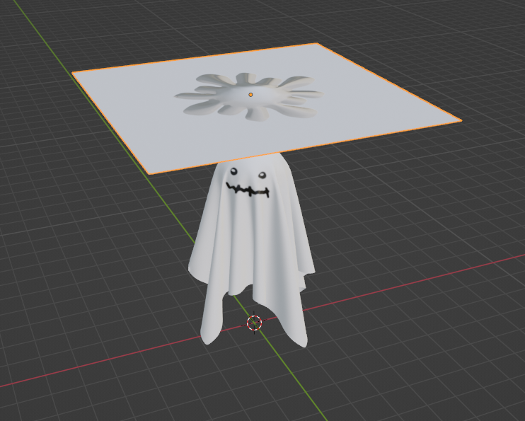Click the plane's orange front-left outline edge
The height and width of the screenshot is (421, 525).
pyautogui.click(x=111, y=123)
